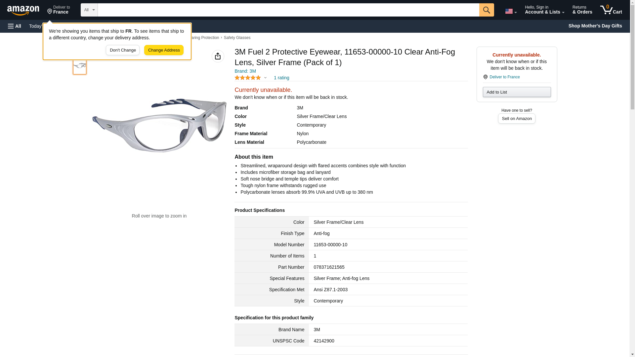Screen dimensions: 635x357
Task: Click the Amazon logo
Action: [x=23, y=10]
